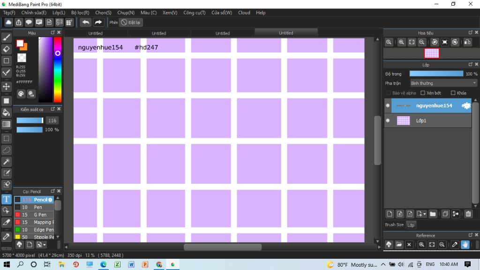Select the Lasso selection tool
480x270 pixels.
pyautogui.click(x=7, y=150)
